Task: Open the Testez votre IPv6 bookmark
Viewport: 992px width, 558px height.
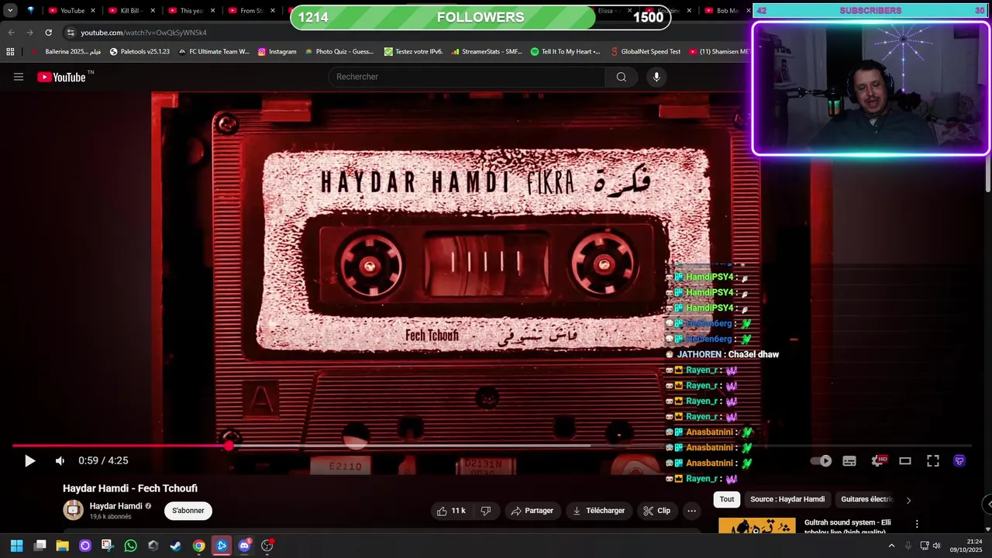Action: click(413, 52)
